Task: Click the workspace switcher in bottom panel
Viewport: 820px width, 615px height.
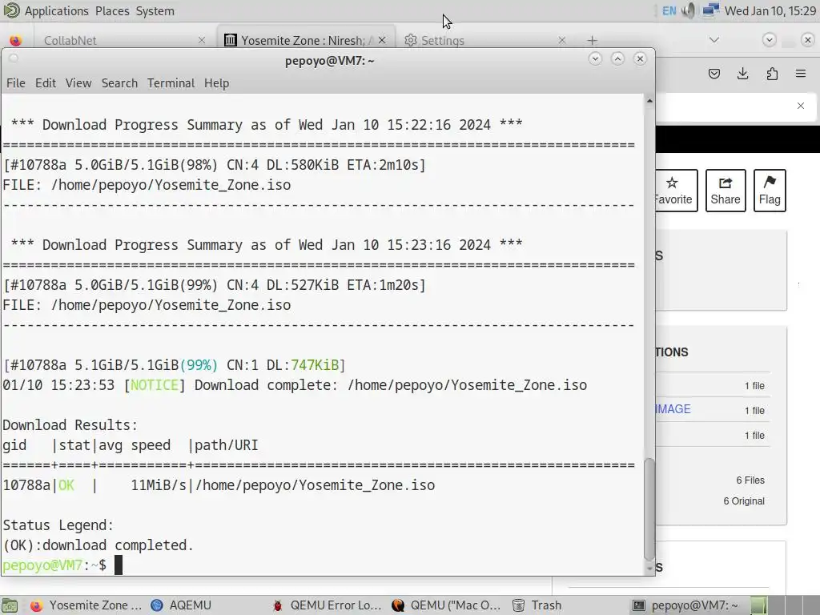Action: tap(785, 605)
